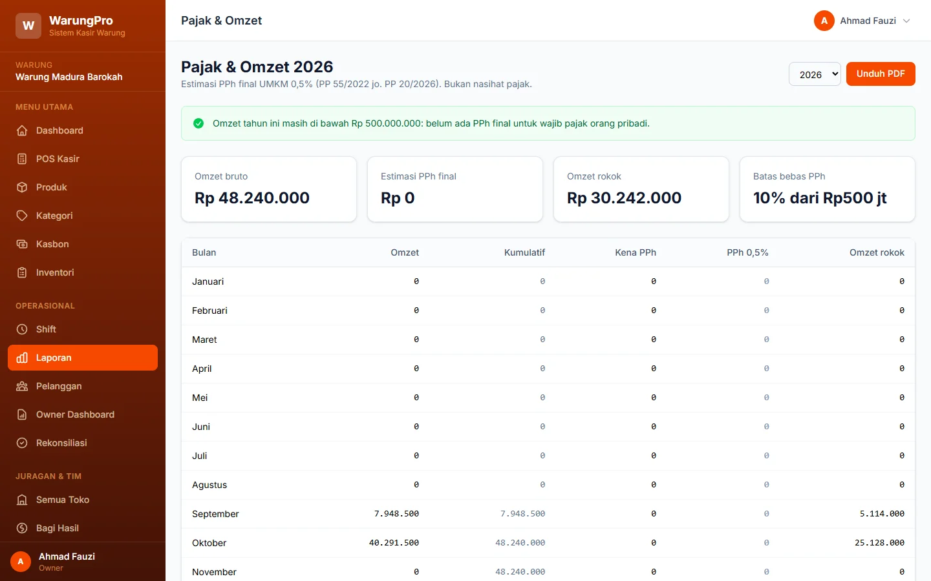Click the November row label
Image resolution: width=931 pixels, height=581 pixels.
(x=214, y=572)
